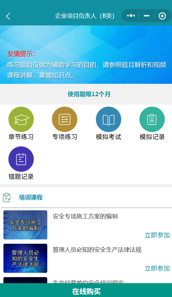The width and height of the screenshot is (172, 297).
Task: Click the red 友情提示 heading
Action: pyautogui.click(x=21, y=54)
